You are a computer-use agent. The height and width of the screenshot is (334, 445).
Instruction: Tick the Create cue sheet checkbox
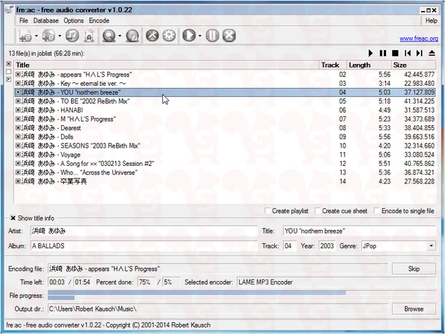(318, 211)
